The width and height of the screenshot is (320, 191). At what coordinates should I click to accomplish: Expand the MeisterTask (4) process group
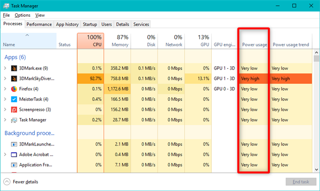5,99
